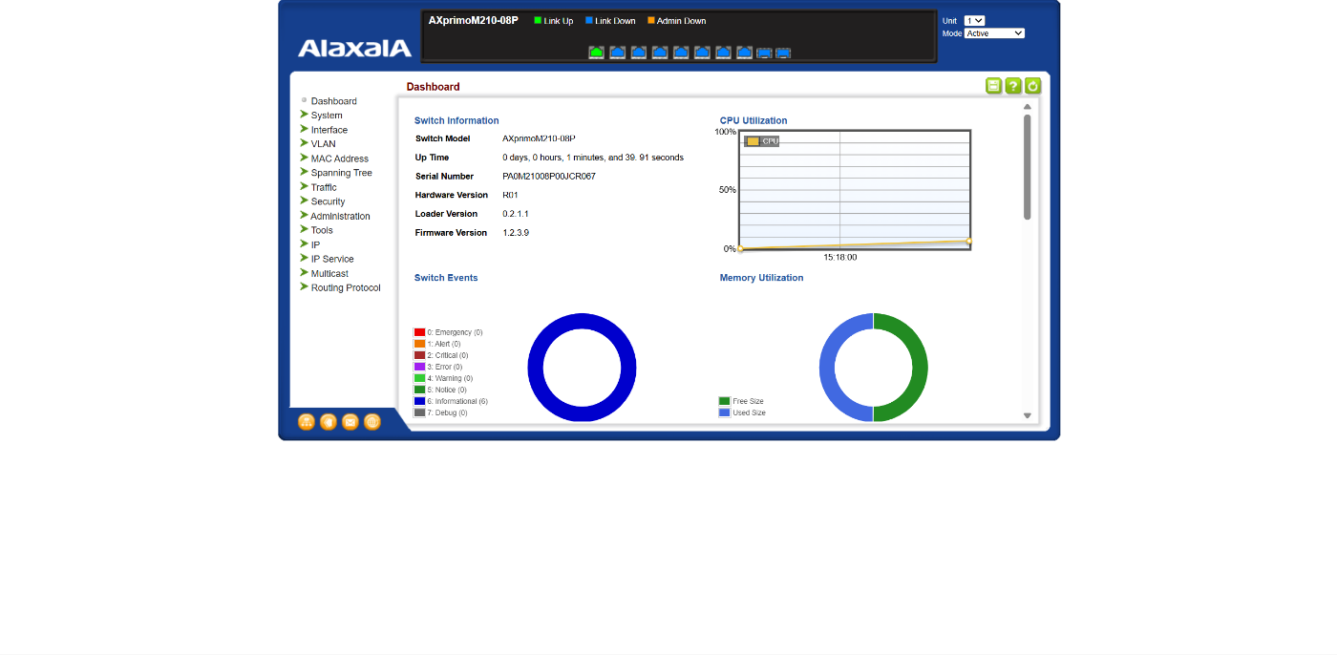
Task: Click the dashboard scrollbar up arrow
Action: (x=1028, y=107)
